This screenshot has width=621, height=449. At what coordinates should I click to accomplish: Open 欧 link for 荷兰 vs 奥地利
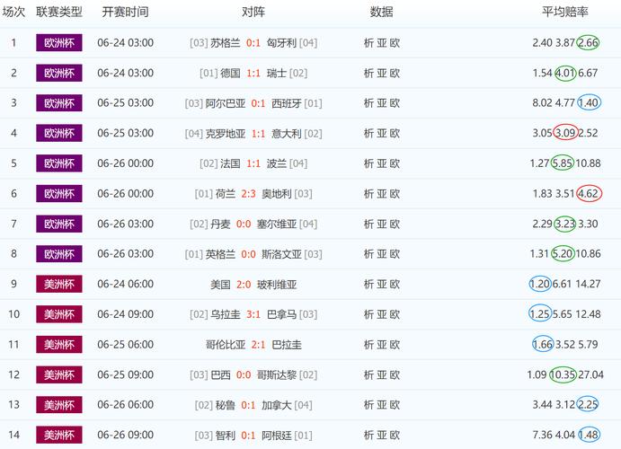pos(395,194)
